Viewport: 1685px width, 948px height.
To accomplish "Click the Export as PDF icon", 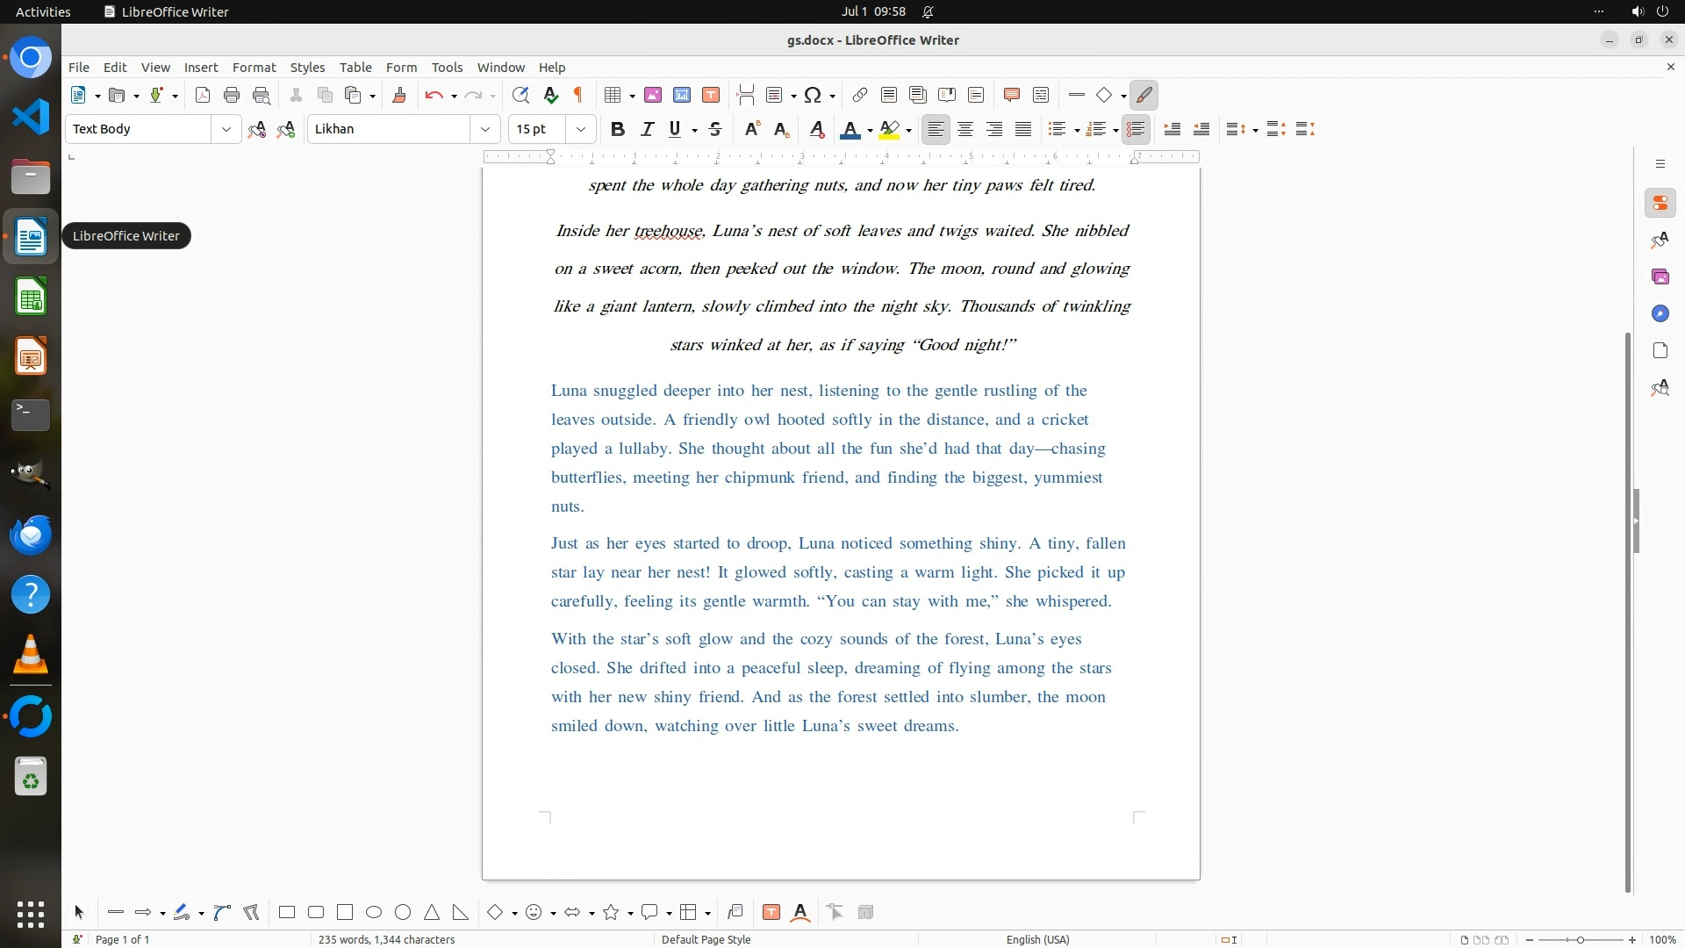I will 203,96.
